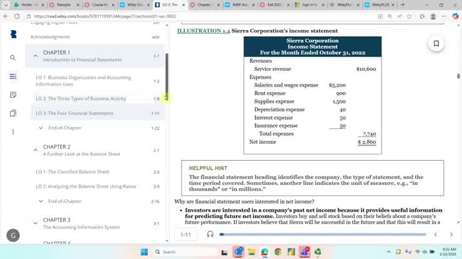Open a new browser tab

coord(403,5)
